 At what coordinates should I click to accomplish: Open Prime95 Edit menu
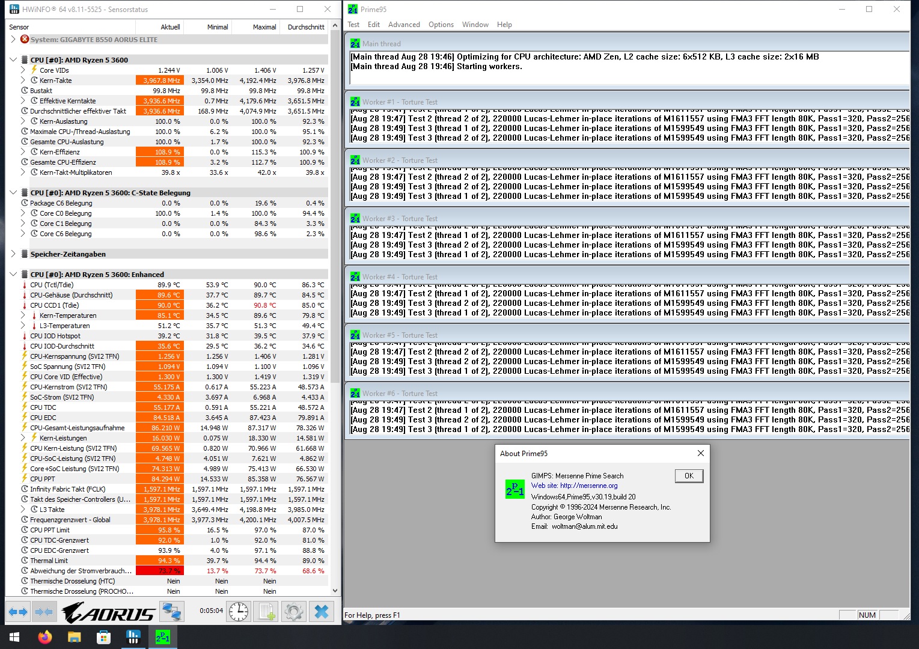coord(374,25)
